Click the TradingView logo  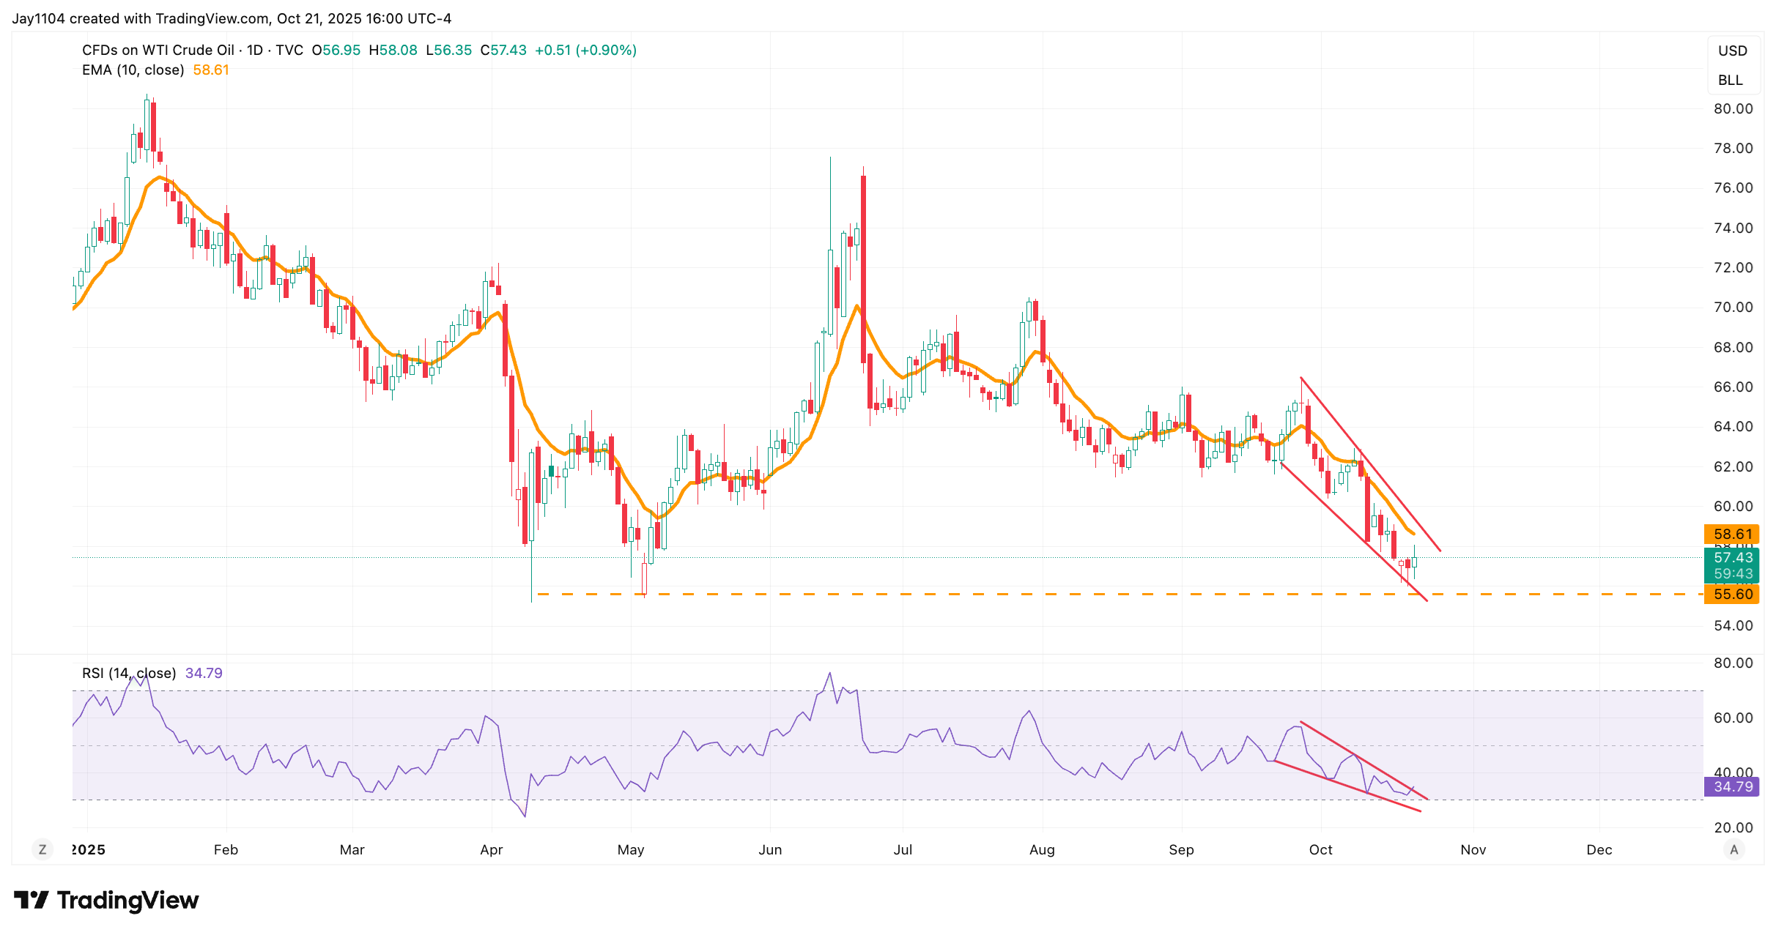click(107, 900)
